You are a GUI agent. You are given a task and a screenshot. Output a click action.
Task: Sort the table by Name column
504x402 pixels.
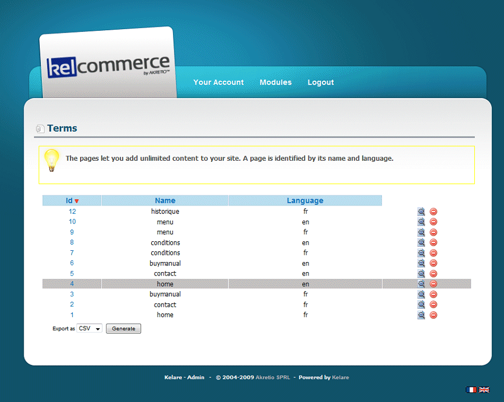165,200
